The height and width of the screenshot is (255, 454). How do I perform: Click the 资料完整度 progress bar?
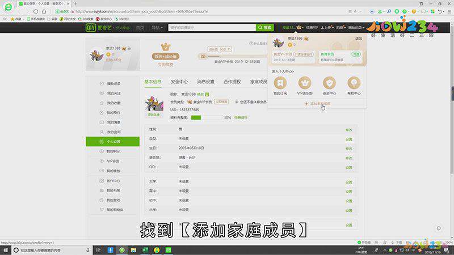pyautogui.click(x=207, y=118)
